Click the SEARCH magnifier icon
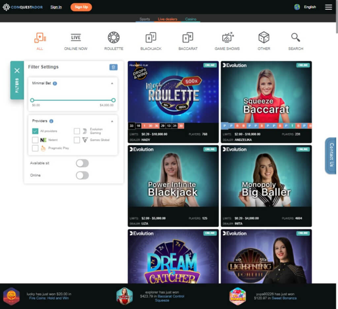338x309 pixels. point(295,38)
